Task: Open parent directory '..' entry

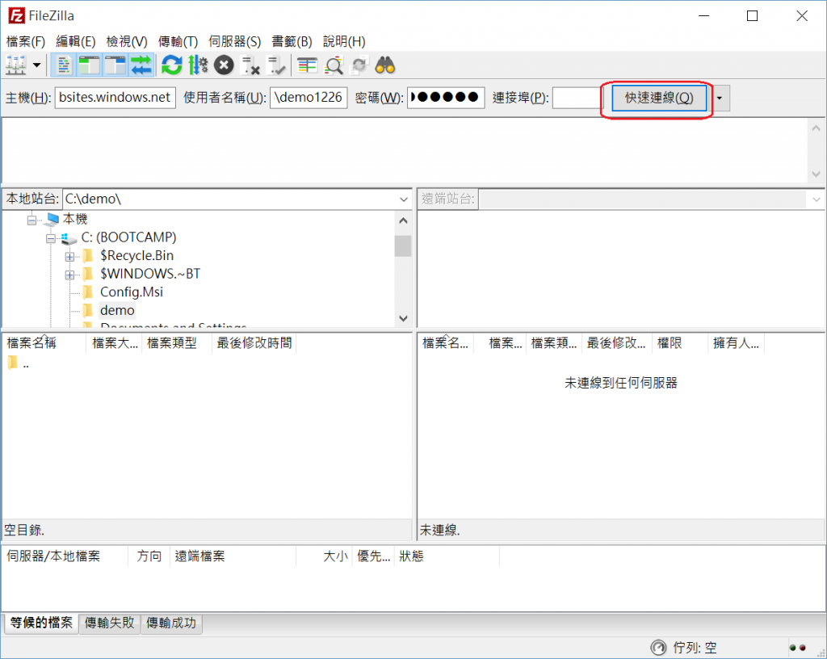Action: coord(19,363)
